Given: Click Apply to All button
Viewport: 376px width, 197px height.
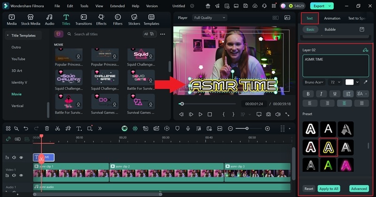Looking at the screenshot, I should 329,189.
